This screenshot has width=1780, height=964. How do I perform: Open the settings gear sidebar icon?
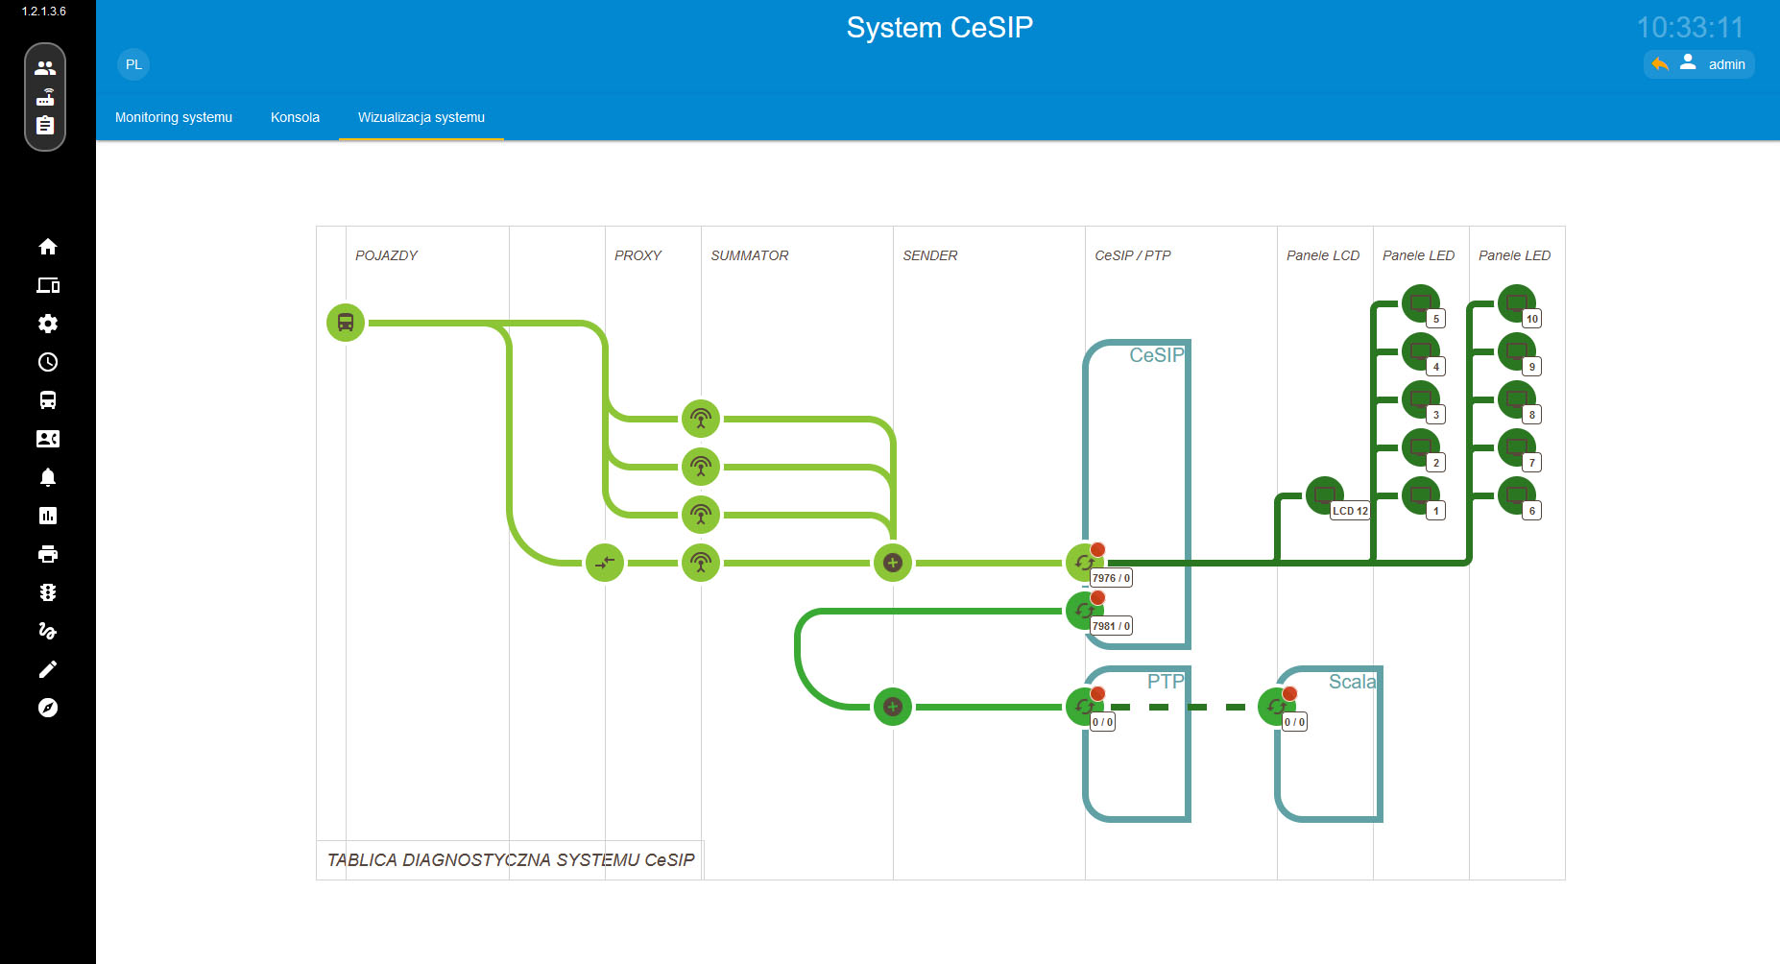click(48, 324)
